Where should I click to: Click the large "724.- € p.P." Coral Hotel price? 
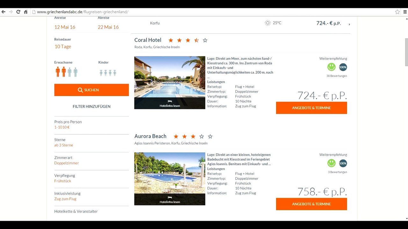[x=322, y=95]
